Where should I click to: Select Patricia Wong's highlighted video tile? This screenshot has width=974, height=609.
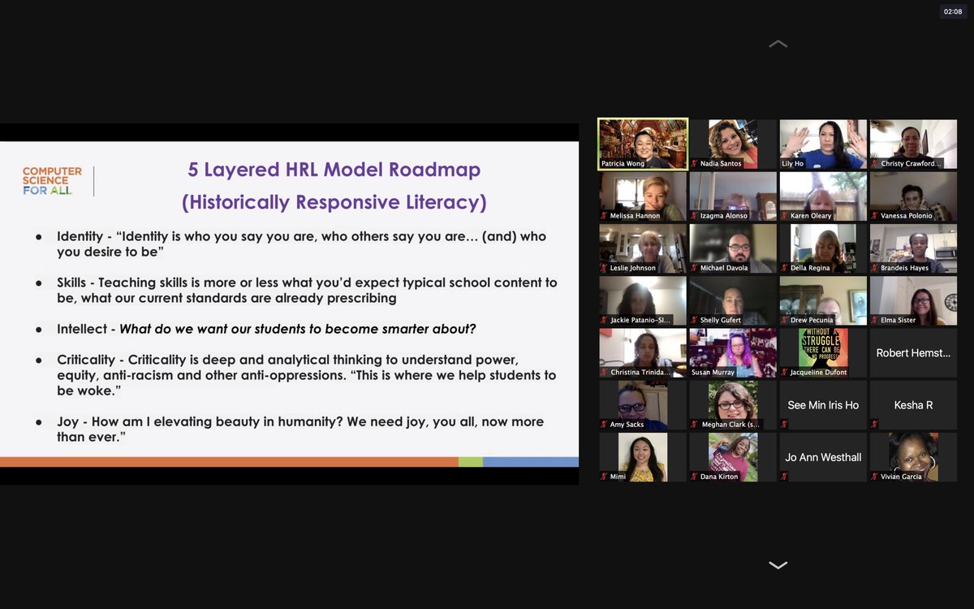pyautogui.click(x=642, y=144)
